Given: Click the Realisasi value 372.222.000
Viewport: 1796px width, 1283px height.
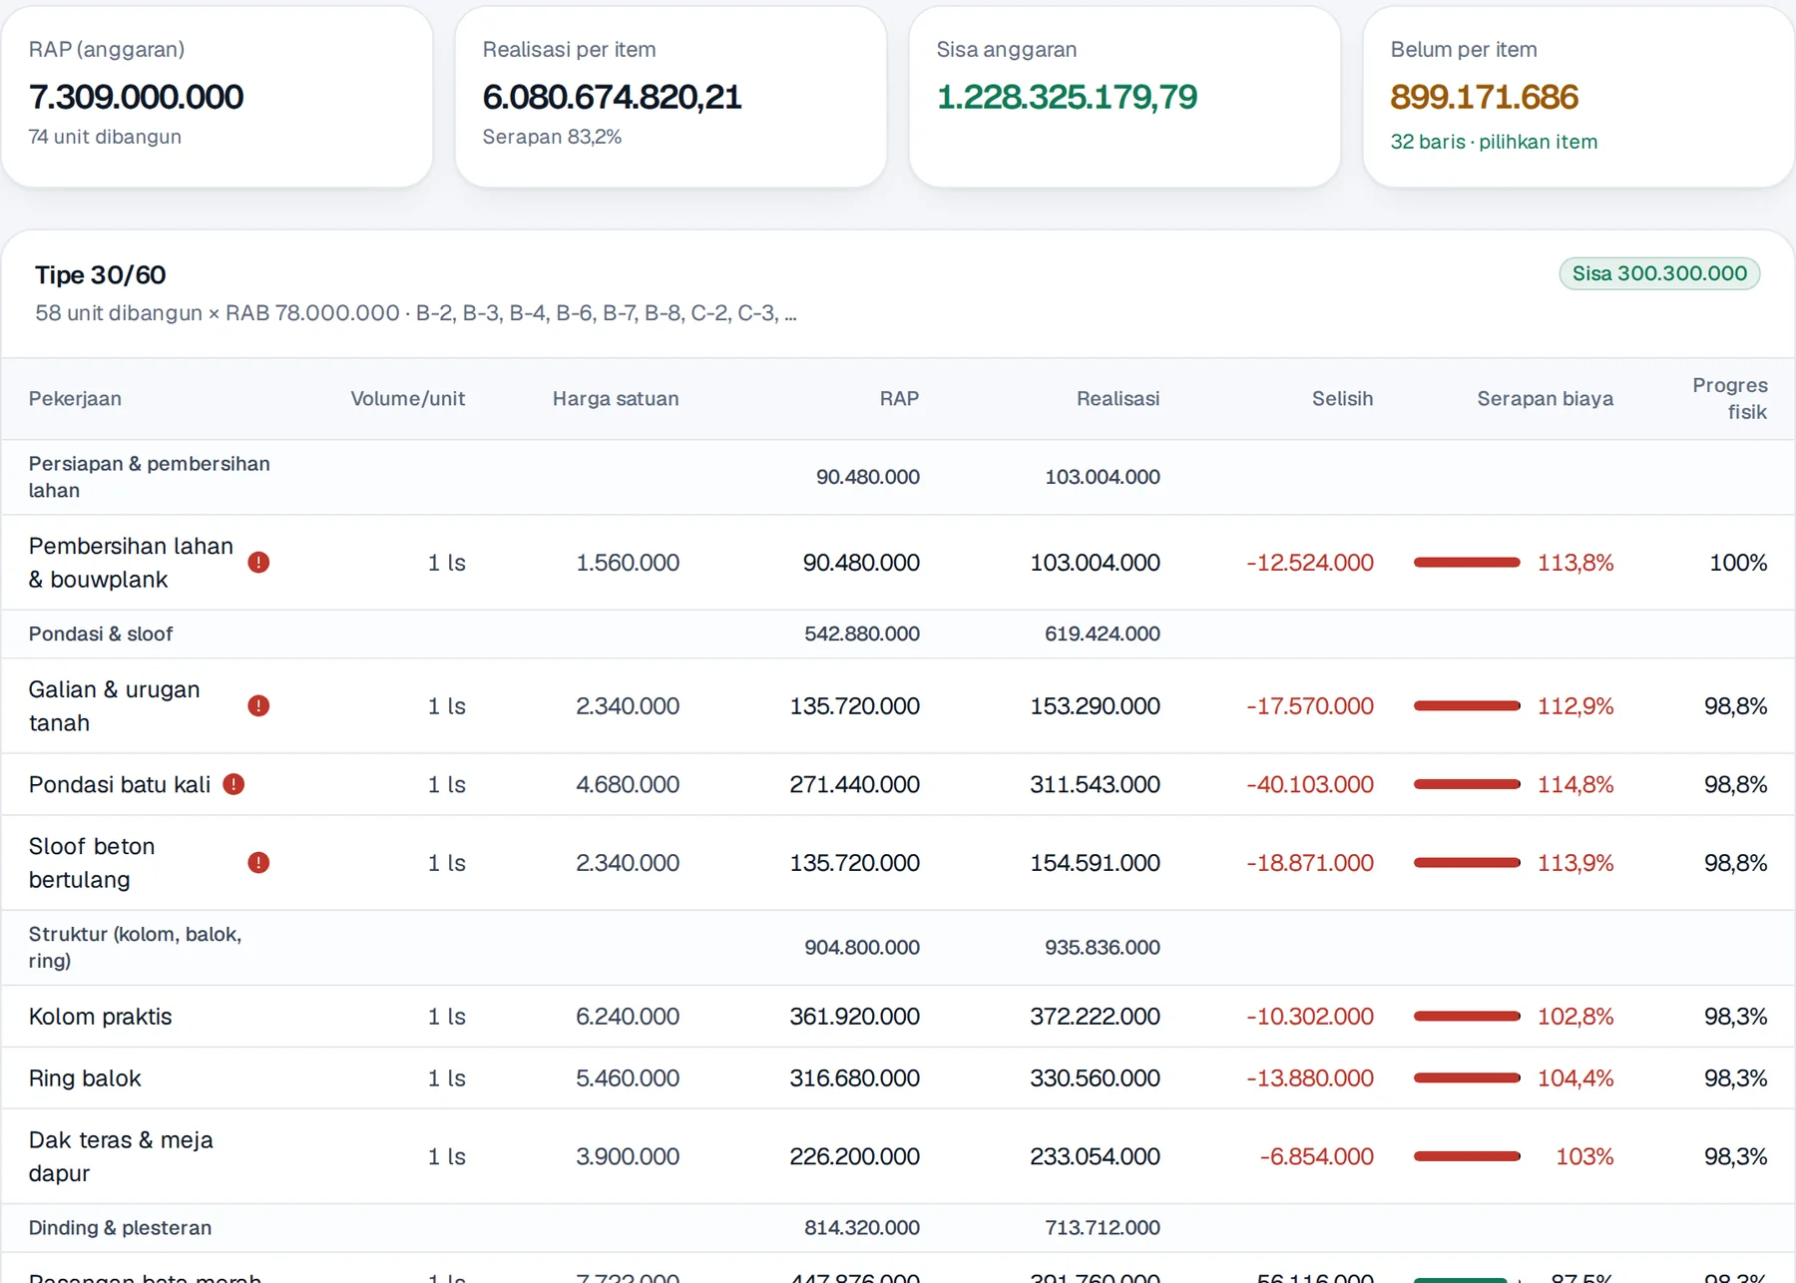Looking at the screenshot, I should pyautogui.click(x=1095, y=1017).
